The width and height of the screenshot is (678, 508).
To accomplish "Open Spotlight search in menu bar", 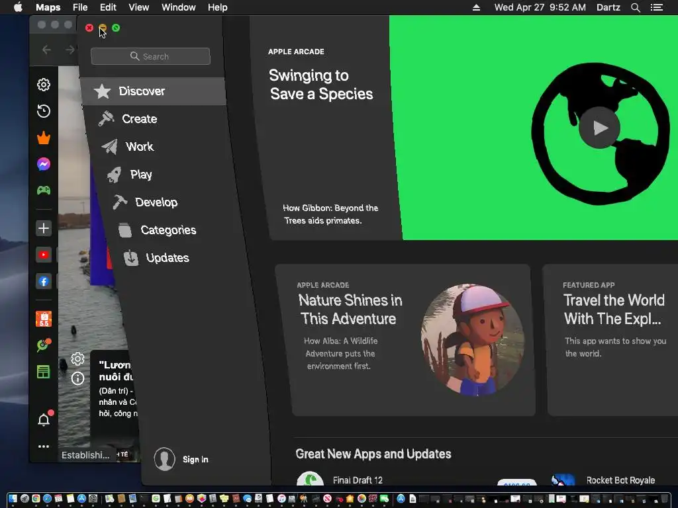I will click(635, 7).
